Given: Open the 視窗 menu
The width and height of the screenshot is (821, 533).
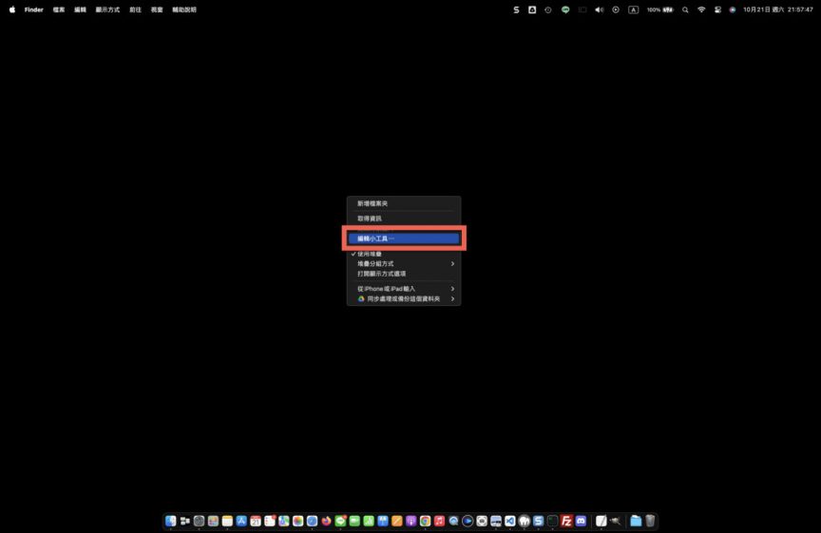Looking at the screenshot, I should pos(157,10).
